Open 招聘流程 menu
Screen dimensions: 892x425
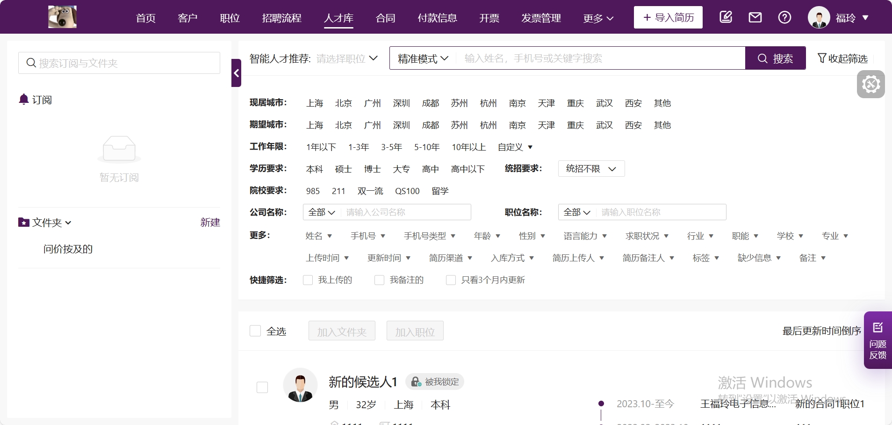[x=281, y=18]
